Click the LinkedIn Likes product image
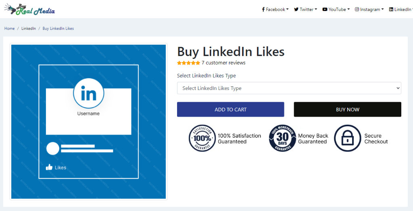 click(x=88, y=122)
